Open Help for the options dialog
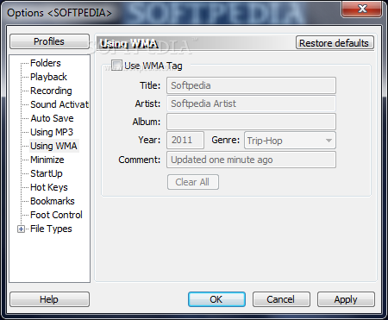This screenshot has height=320, width=388. click(x=49, y=299)
